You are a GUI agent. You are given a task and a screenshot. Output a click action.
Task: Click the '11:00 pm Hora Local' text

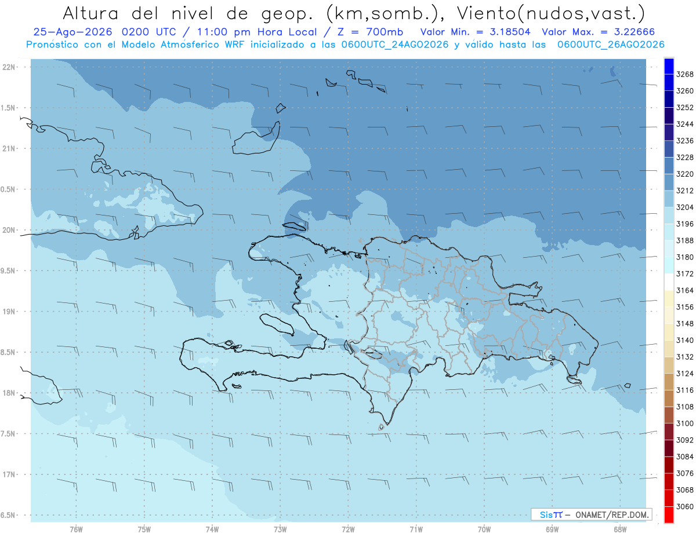[x=258, y=32]
